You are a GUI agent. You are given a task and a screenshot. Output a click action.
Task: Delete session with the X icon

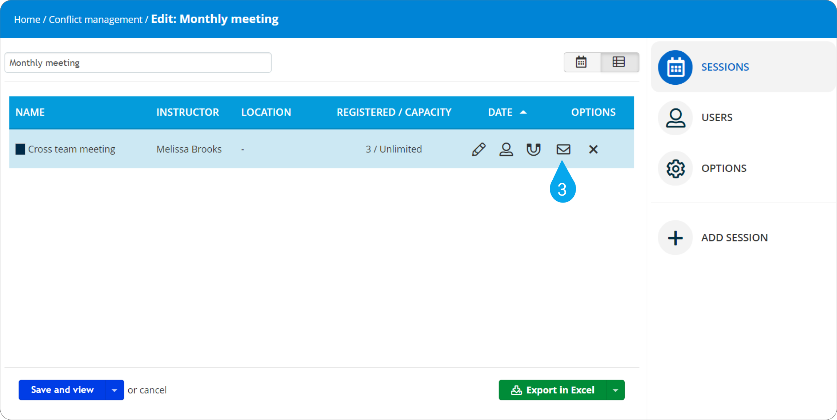(593, 149)
